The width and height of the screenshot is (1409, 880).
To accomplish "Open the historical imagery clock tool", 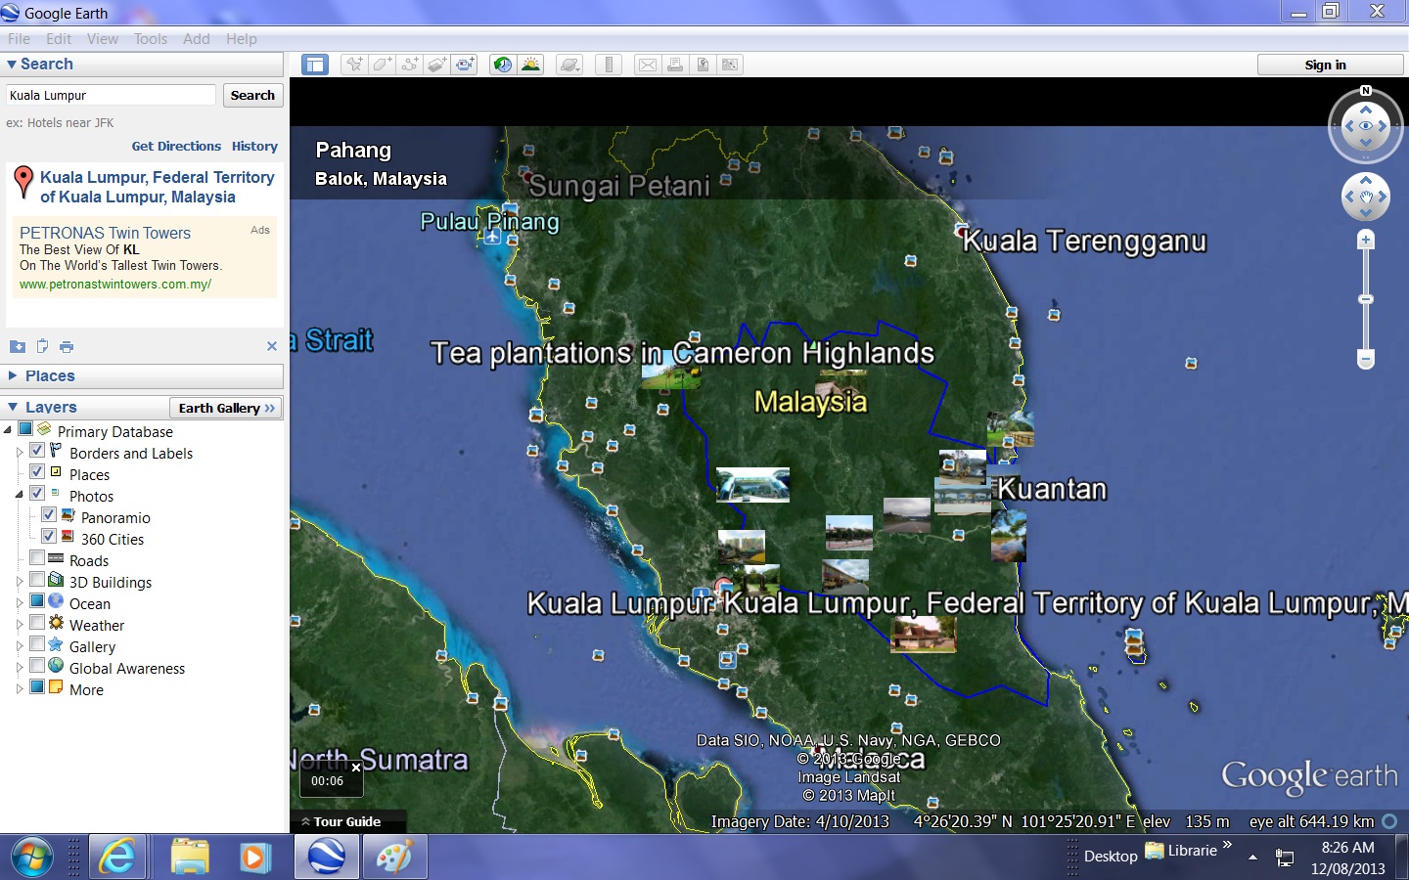I will pos(503,65).
